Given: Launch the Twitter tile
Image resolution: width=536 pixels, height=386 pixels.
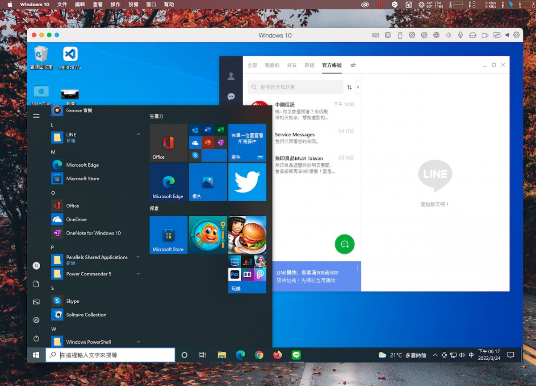Looking at the screenshot, I should [x=247, y=182].
